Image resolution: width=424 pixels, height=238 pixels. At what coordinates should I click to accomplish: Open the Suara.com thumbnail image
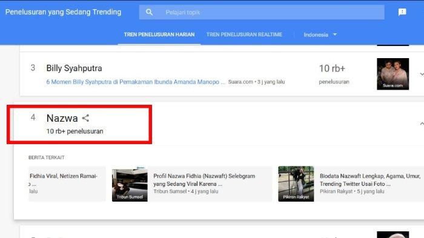tap(393, 74)
